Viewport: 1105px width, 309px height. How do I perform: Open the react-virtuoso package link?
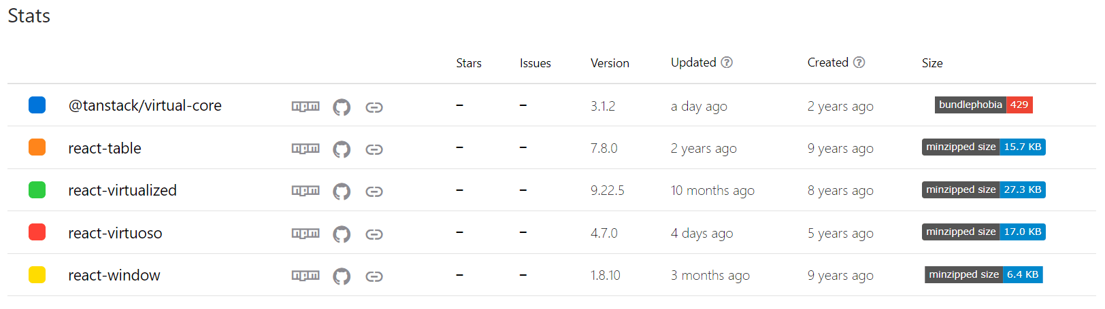pos(115,233)
